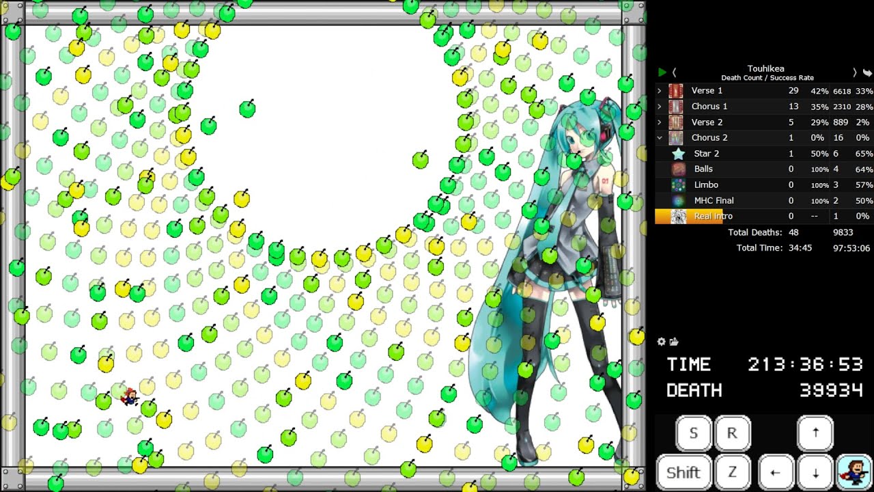Expand the Chorus 1 section
This screenshot has width=874, height=492.
tap(660, 107)
